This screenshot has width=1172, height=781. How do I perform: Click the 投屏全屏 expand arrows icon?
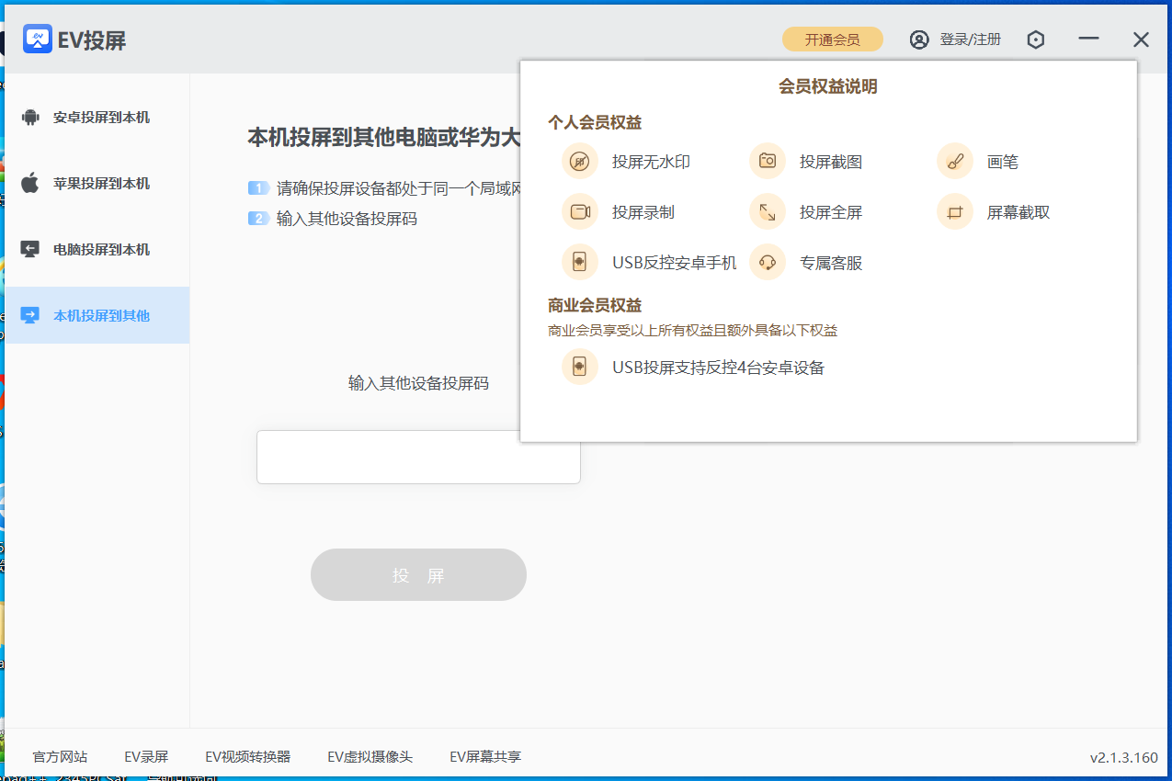point(768,212)
